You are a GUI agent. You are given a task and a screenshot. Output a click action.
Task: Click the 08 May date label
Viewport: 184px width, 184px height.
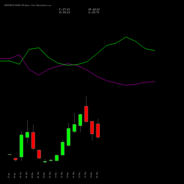(50, 175)
